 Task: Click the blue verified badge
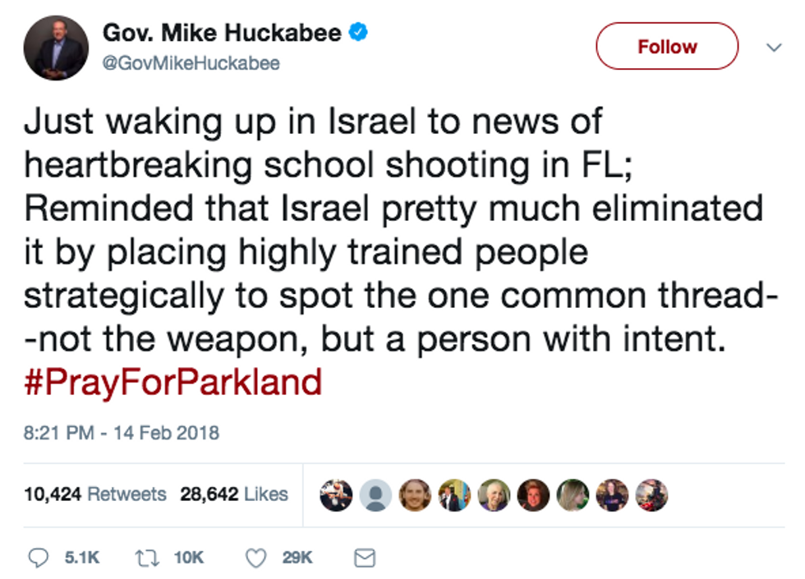click(358, 32)
